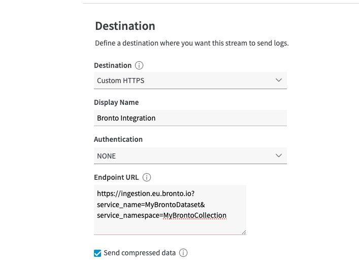The height and width of the screenshot is (272, 359).
Task: Click the info icon next to Endpoint URL
Action: coord(147,177)
